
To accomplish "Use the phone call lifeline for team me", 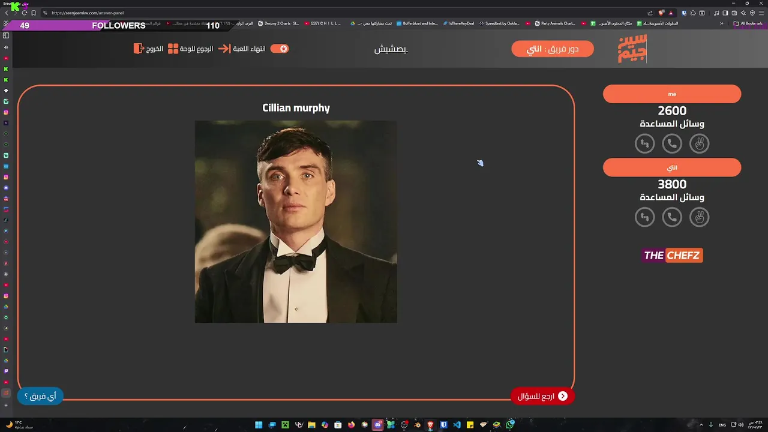I will [672, 143].
